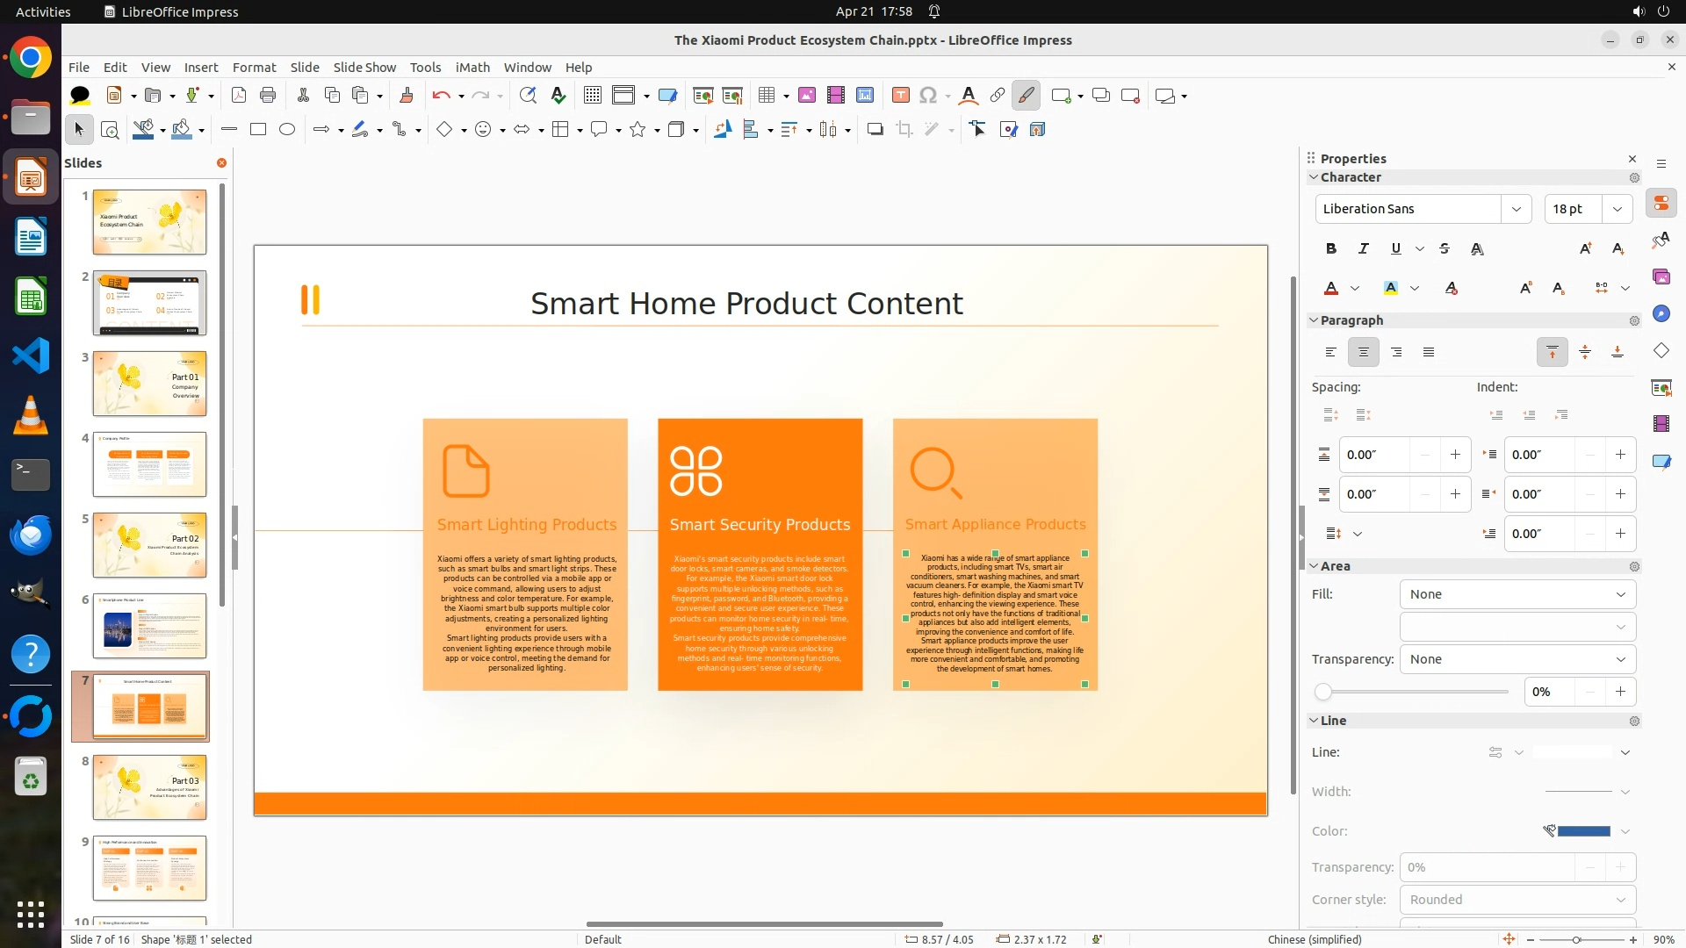This screenshot has height=948, width=1686.
Task: Click the Insert Text Box icon
Action: 900,96
